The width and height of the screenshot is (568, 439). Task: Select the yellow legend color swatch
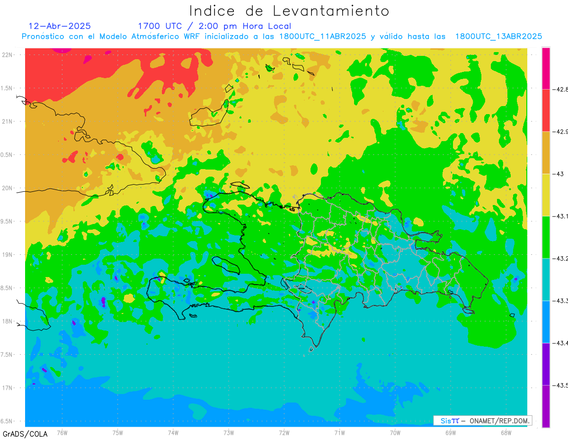tap(546, 195)
